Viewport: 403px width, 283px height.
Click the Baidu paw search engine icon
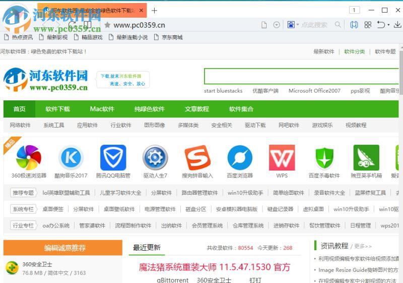(291, 25)
